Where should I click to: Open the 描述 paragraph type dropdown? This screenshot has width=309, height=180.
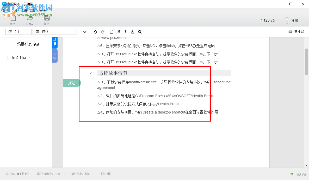(x=54, y=32)
